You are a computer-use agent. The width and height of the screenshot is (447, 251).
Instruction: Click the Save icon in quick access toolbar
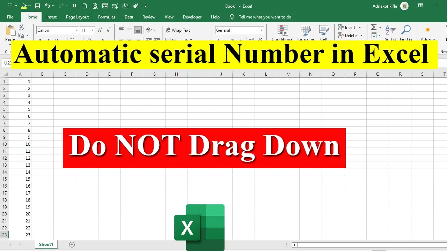[x=37, y=6]
